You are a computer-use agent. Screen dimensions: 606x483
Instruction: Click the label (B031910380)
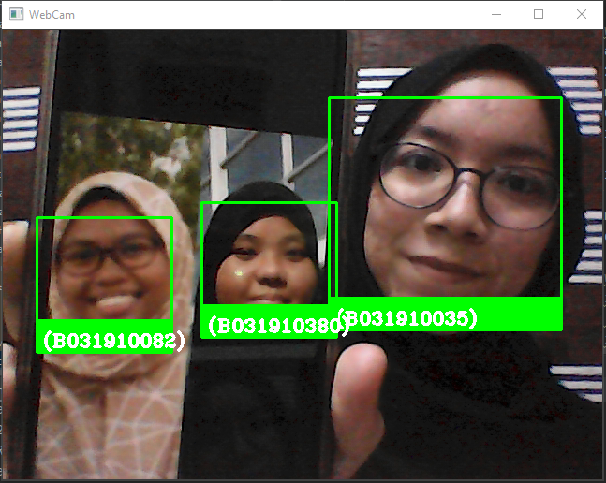coord(278,327)
